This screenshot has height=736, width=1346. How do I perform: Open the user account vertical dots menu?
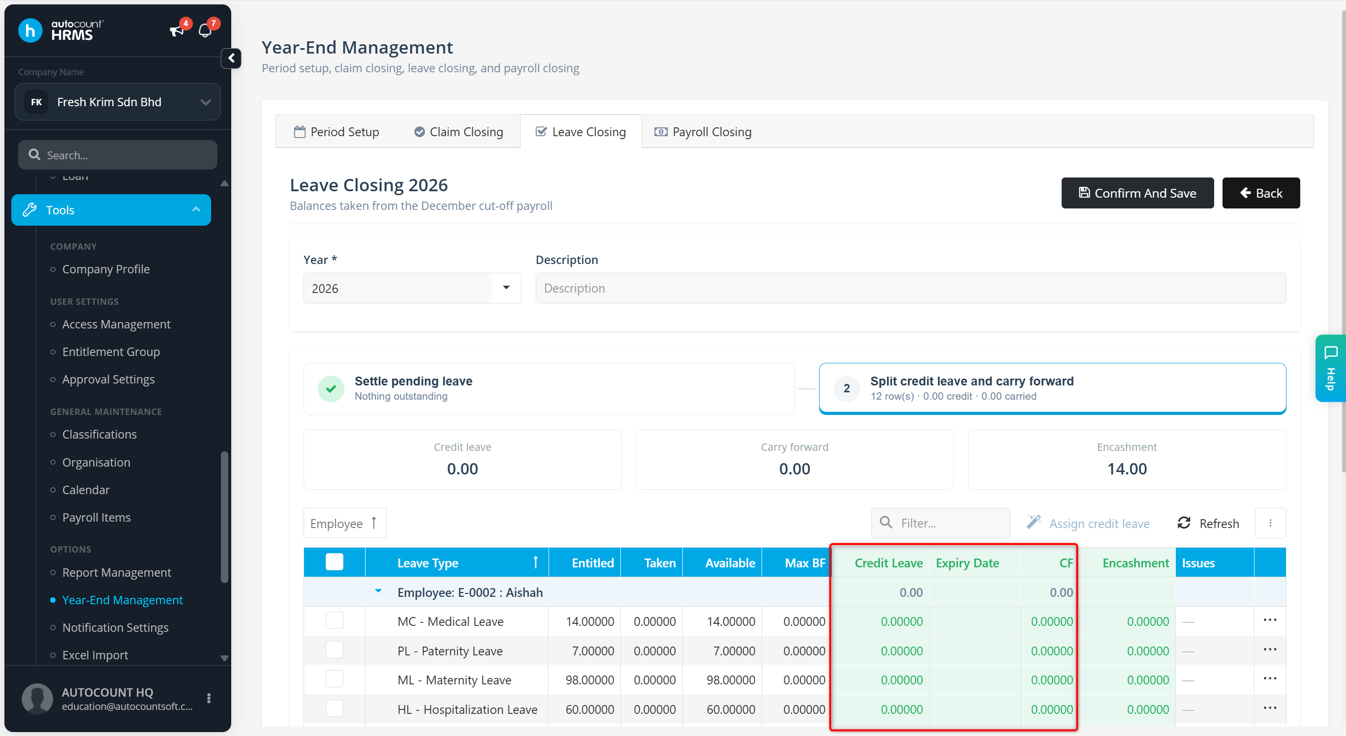209,698
